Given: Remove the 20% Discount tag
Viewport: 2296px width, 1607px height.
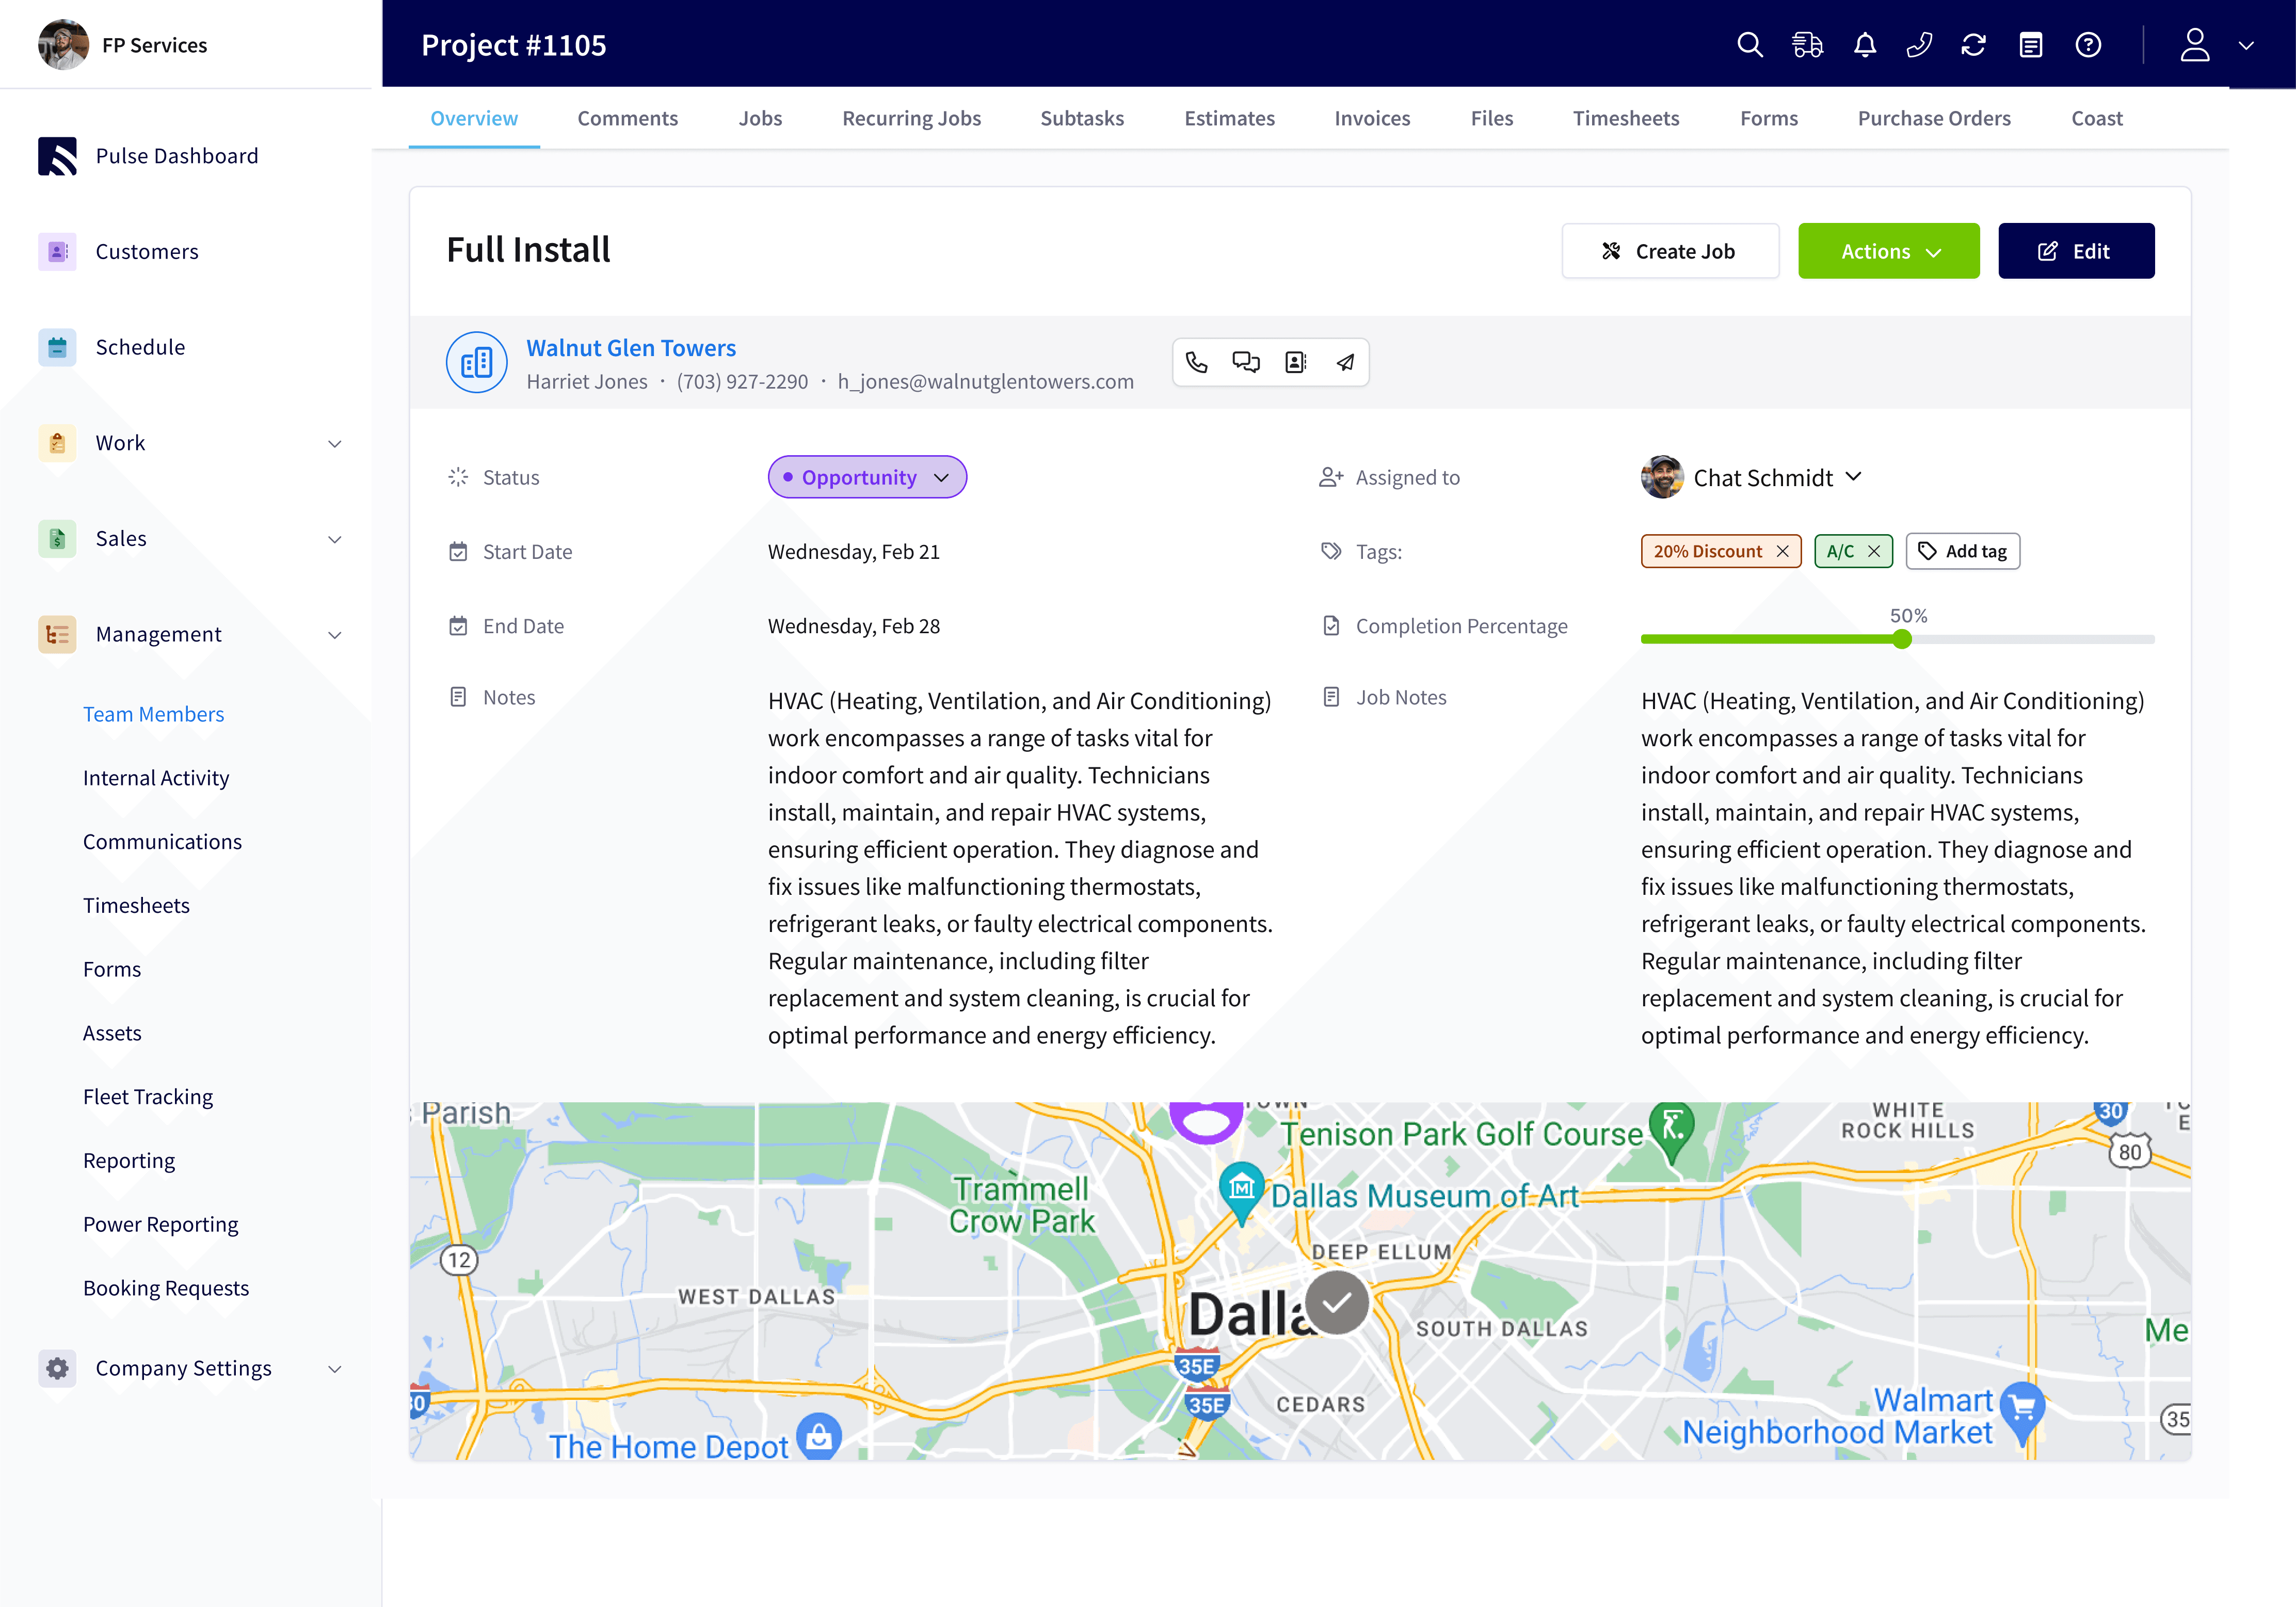Looking at the screenshot, I should (x=1782, y=551).
